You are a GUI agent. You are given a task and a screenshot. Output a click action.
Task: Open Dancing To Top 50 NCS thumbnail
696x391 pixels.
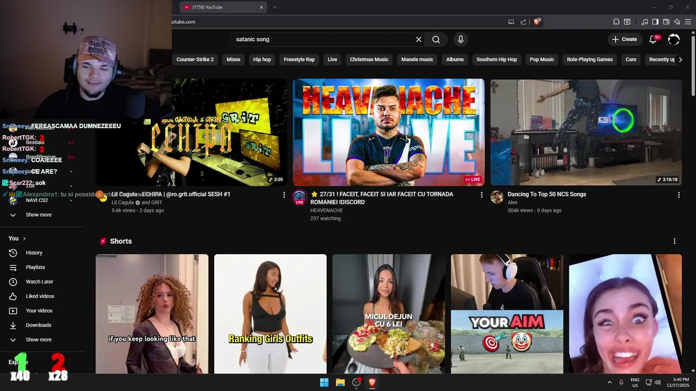pos(586,133)
